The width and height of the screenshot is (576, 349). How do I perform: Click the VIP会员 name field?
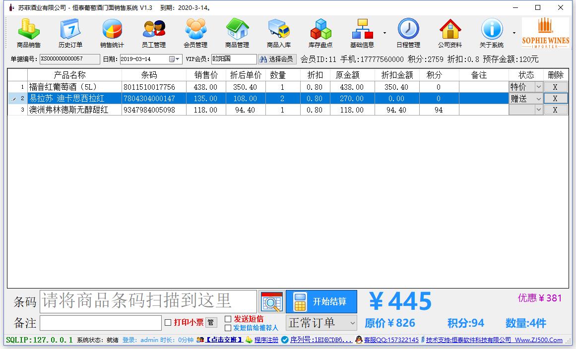tap(234, 59)
